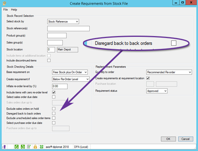Close the Create Requirements from Stock File window
Screen dimensions: 198x151
tap(191, 3)
